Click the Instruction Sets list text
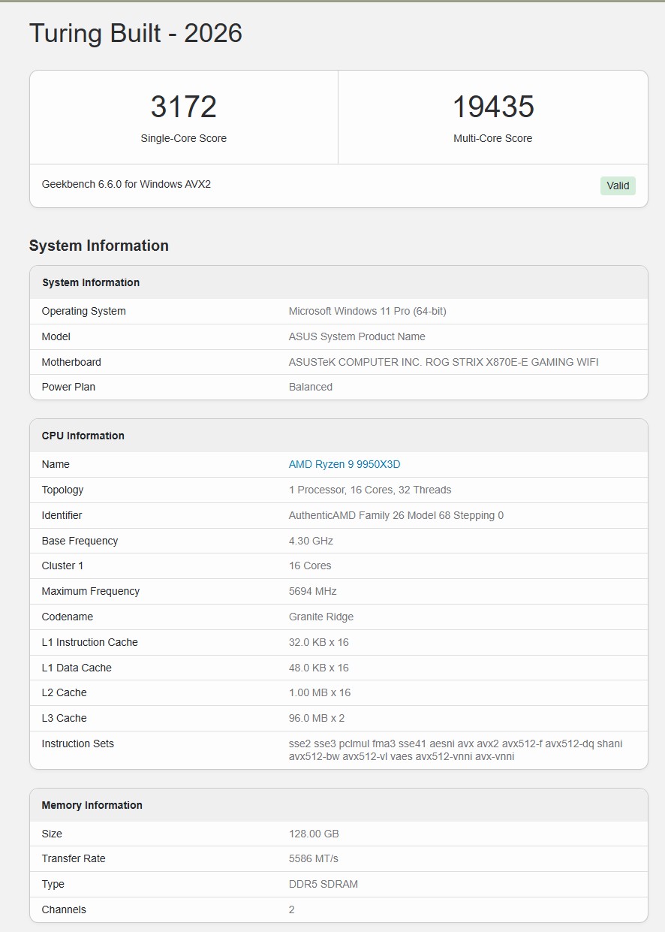 click(x=455, y=750)
